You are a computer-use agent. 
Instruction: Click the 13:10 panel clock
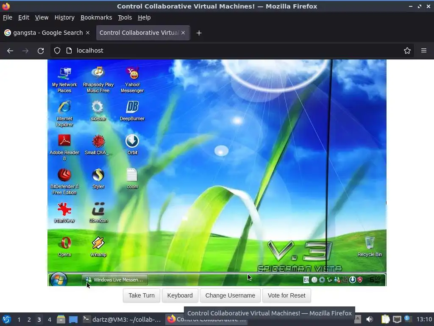(x=424, y=319)
